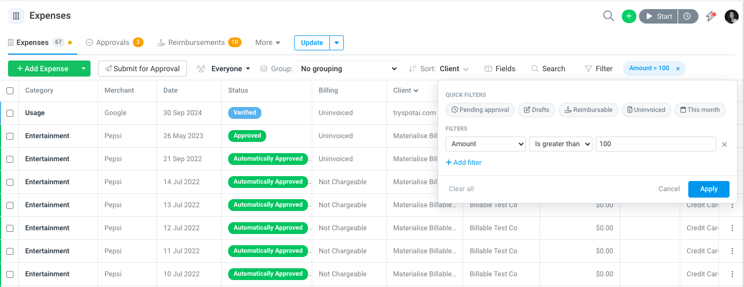Open the Add Expense dropdown arrow
This screenshot has width=744, height=287.
[83, 69]
